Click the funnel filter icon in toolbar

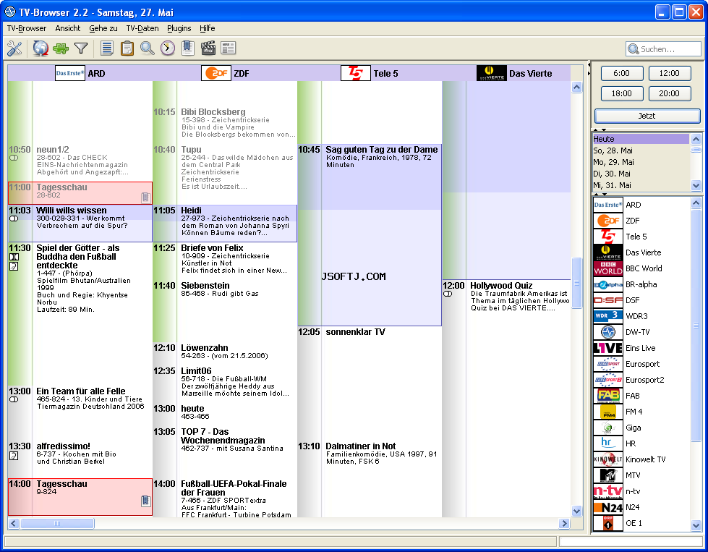click(x=81, y=48)
